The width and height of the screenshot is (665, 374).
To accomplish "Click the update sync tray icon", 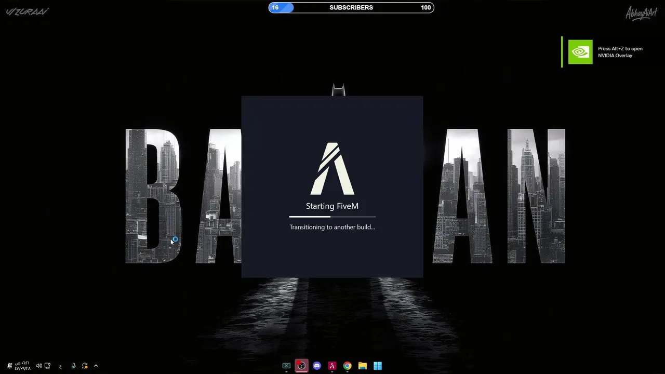I will pyautogui.click(x=85, y=366).
